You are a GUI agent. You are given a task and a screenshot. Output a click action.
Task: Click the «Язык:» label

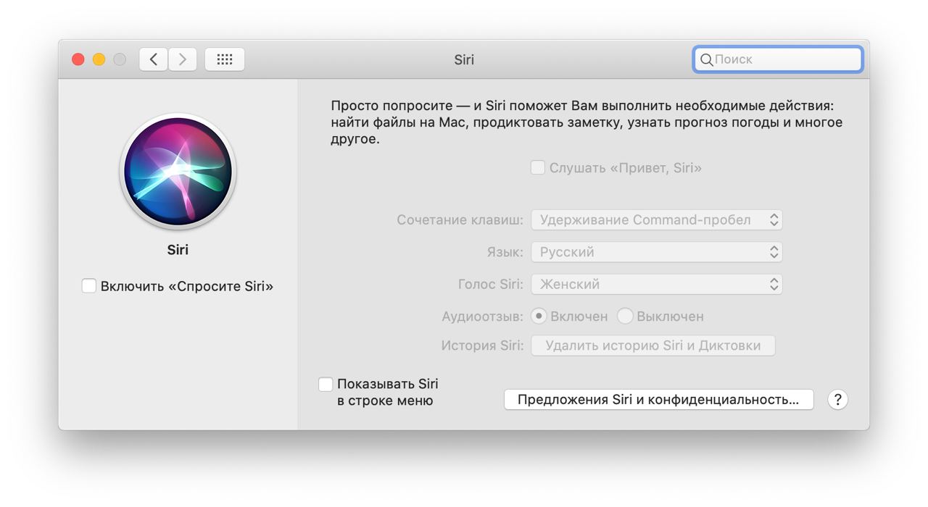[x=505, y=252]
